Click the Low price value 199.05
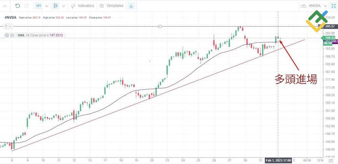The image size is (338, 164). click(82, 18)
